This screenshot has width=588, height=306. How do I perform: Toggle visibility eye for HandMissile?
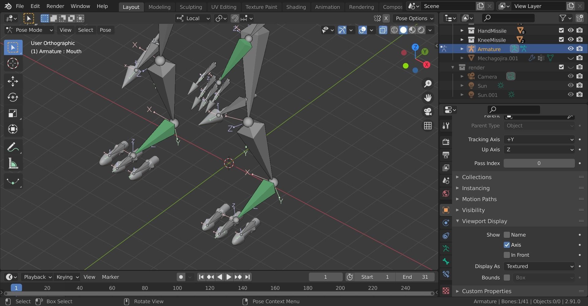571,31
